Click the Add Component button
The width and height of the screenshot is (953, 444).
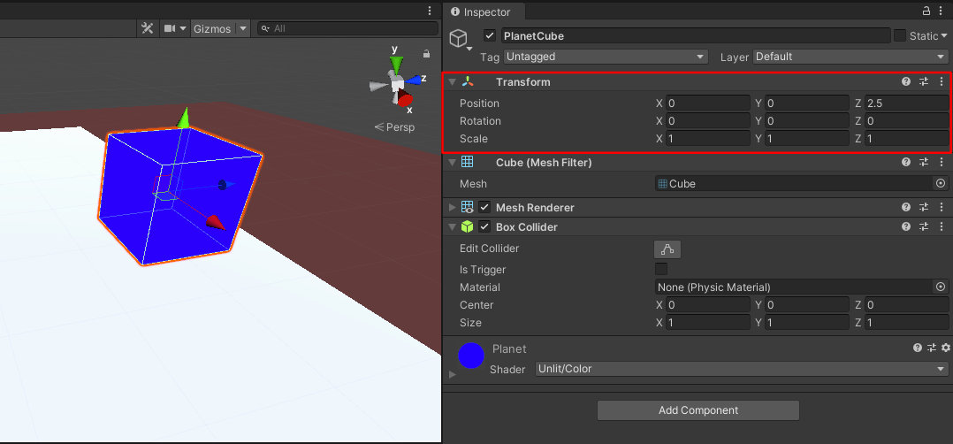[x=698, y=410]
